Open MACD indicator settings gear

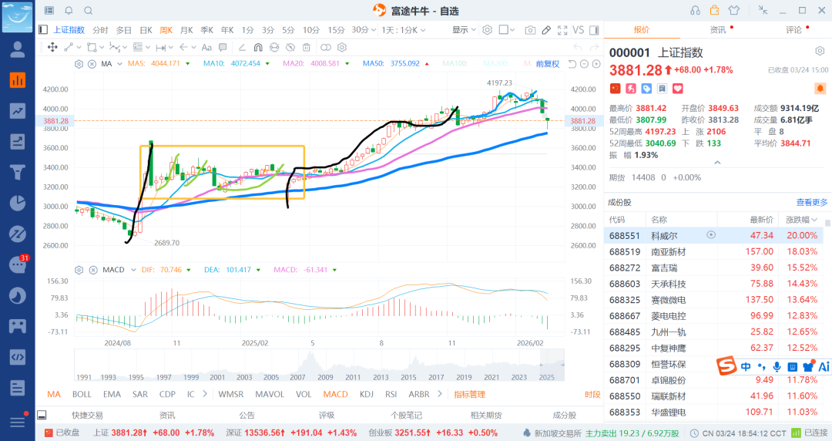(x=79, y=270)
